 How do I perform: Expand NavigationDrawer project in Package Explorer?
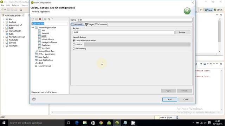pos(4,37)
